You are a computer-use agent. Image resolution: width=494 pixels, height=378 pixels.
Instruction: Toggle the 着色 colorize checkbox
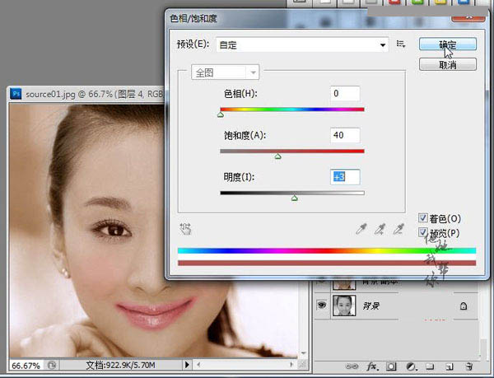click(423, 217)
